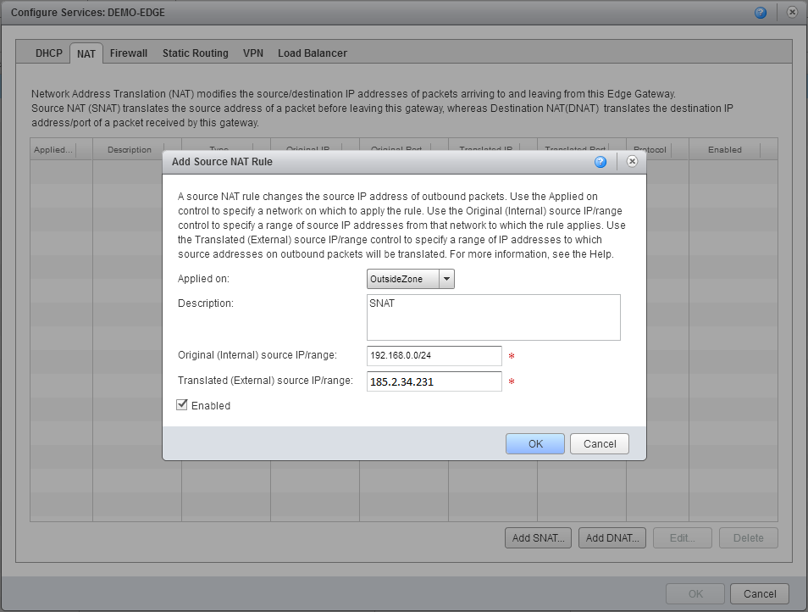This screenshot has height=612, width=808.
Task: Open help for the Configure Services window
Action: (x=760, y=13)
